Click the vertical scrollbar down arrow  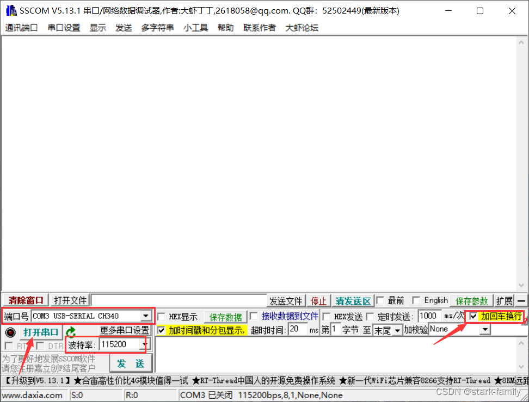click(x=522, y=285)
